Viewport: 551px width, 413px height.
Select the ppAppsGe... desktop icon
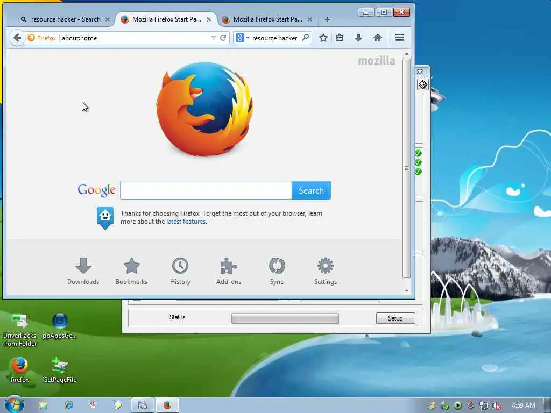60,326
